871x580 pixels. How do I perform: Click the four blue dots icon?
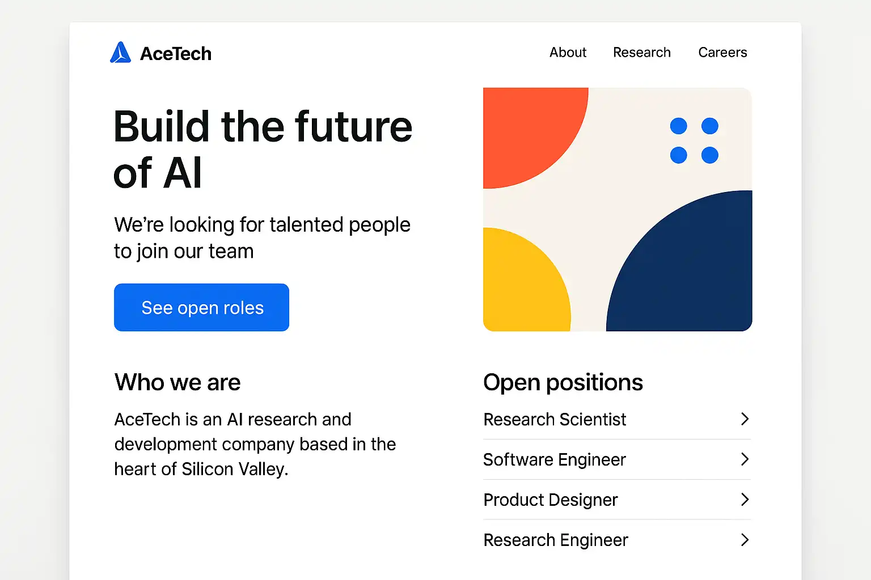click(694, 140)
